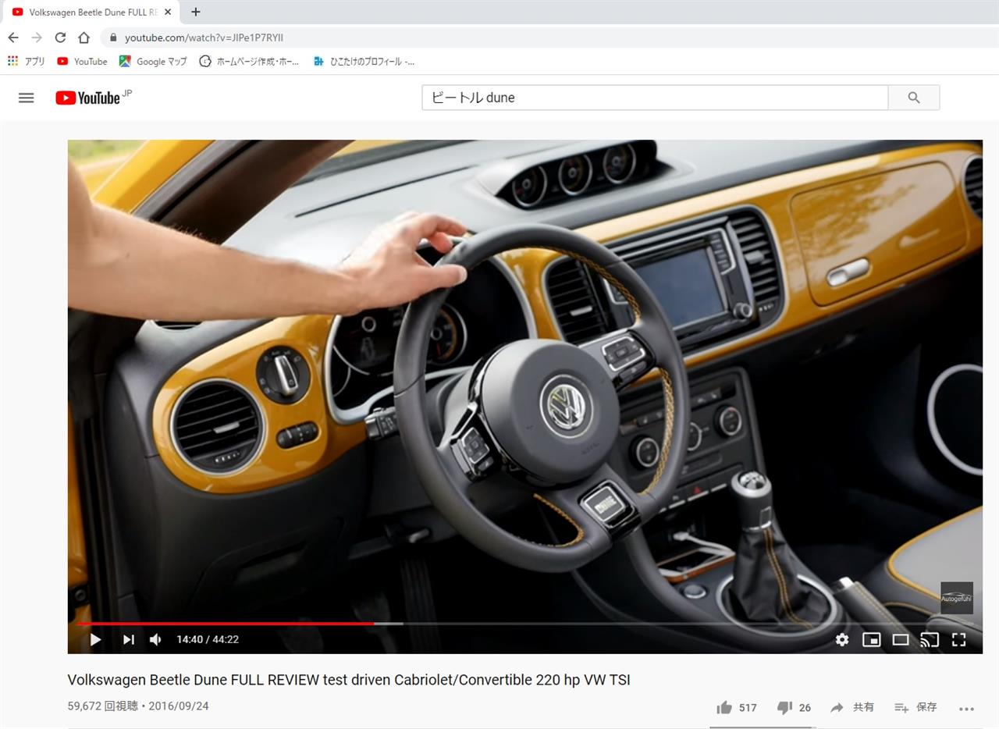Open ひこたけのプロフィール bookmark
999x729 pixels.
(x=364, y=61)
